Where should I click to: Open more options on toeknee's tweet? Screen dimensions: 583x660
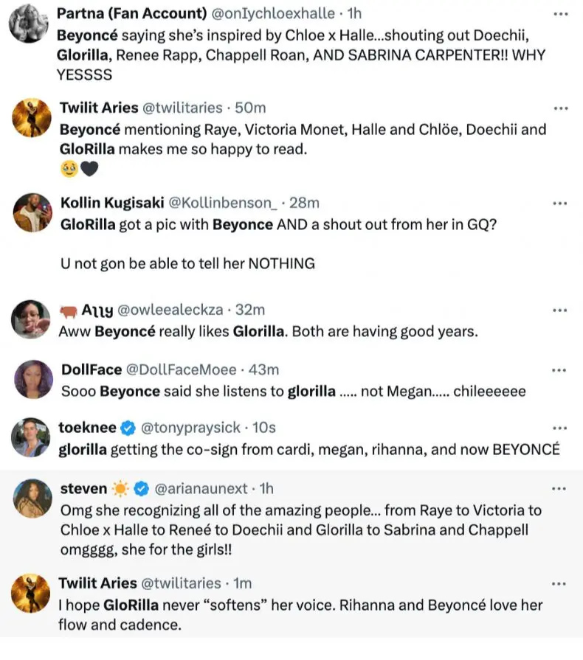pos(560,428)
